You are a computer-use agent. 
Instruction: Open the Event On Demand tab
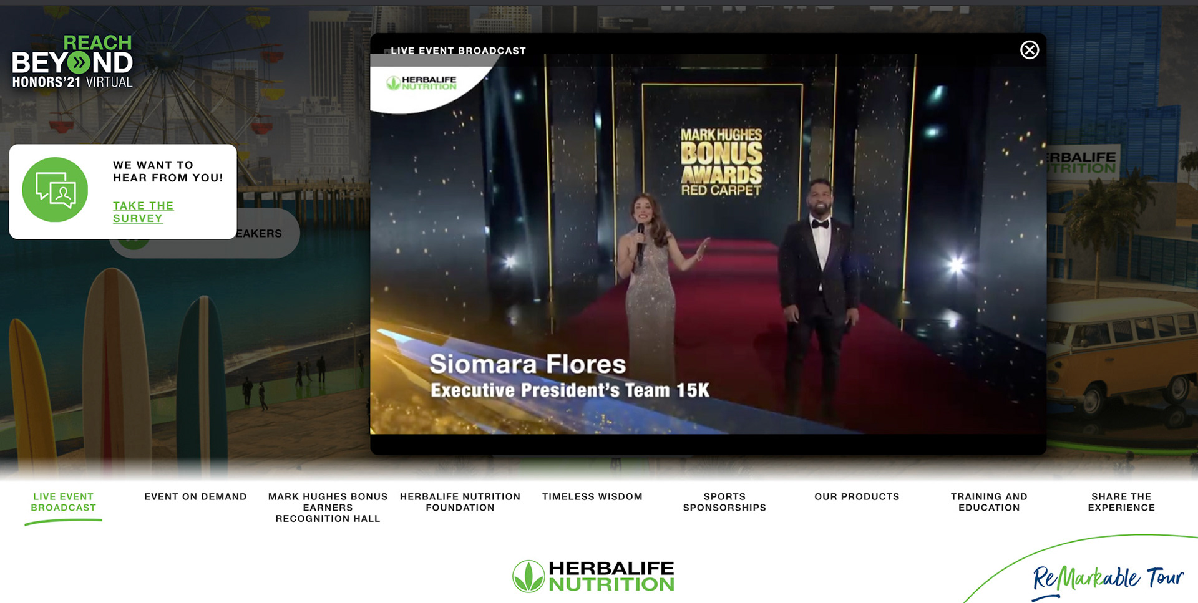195,496
